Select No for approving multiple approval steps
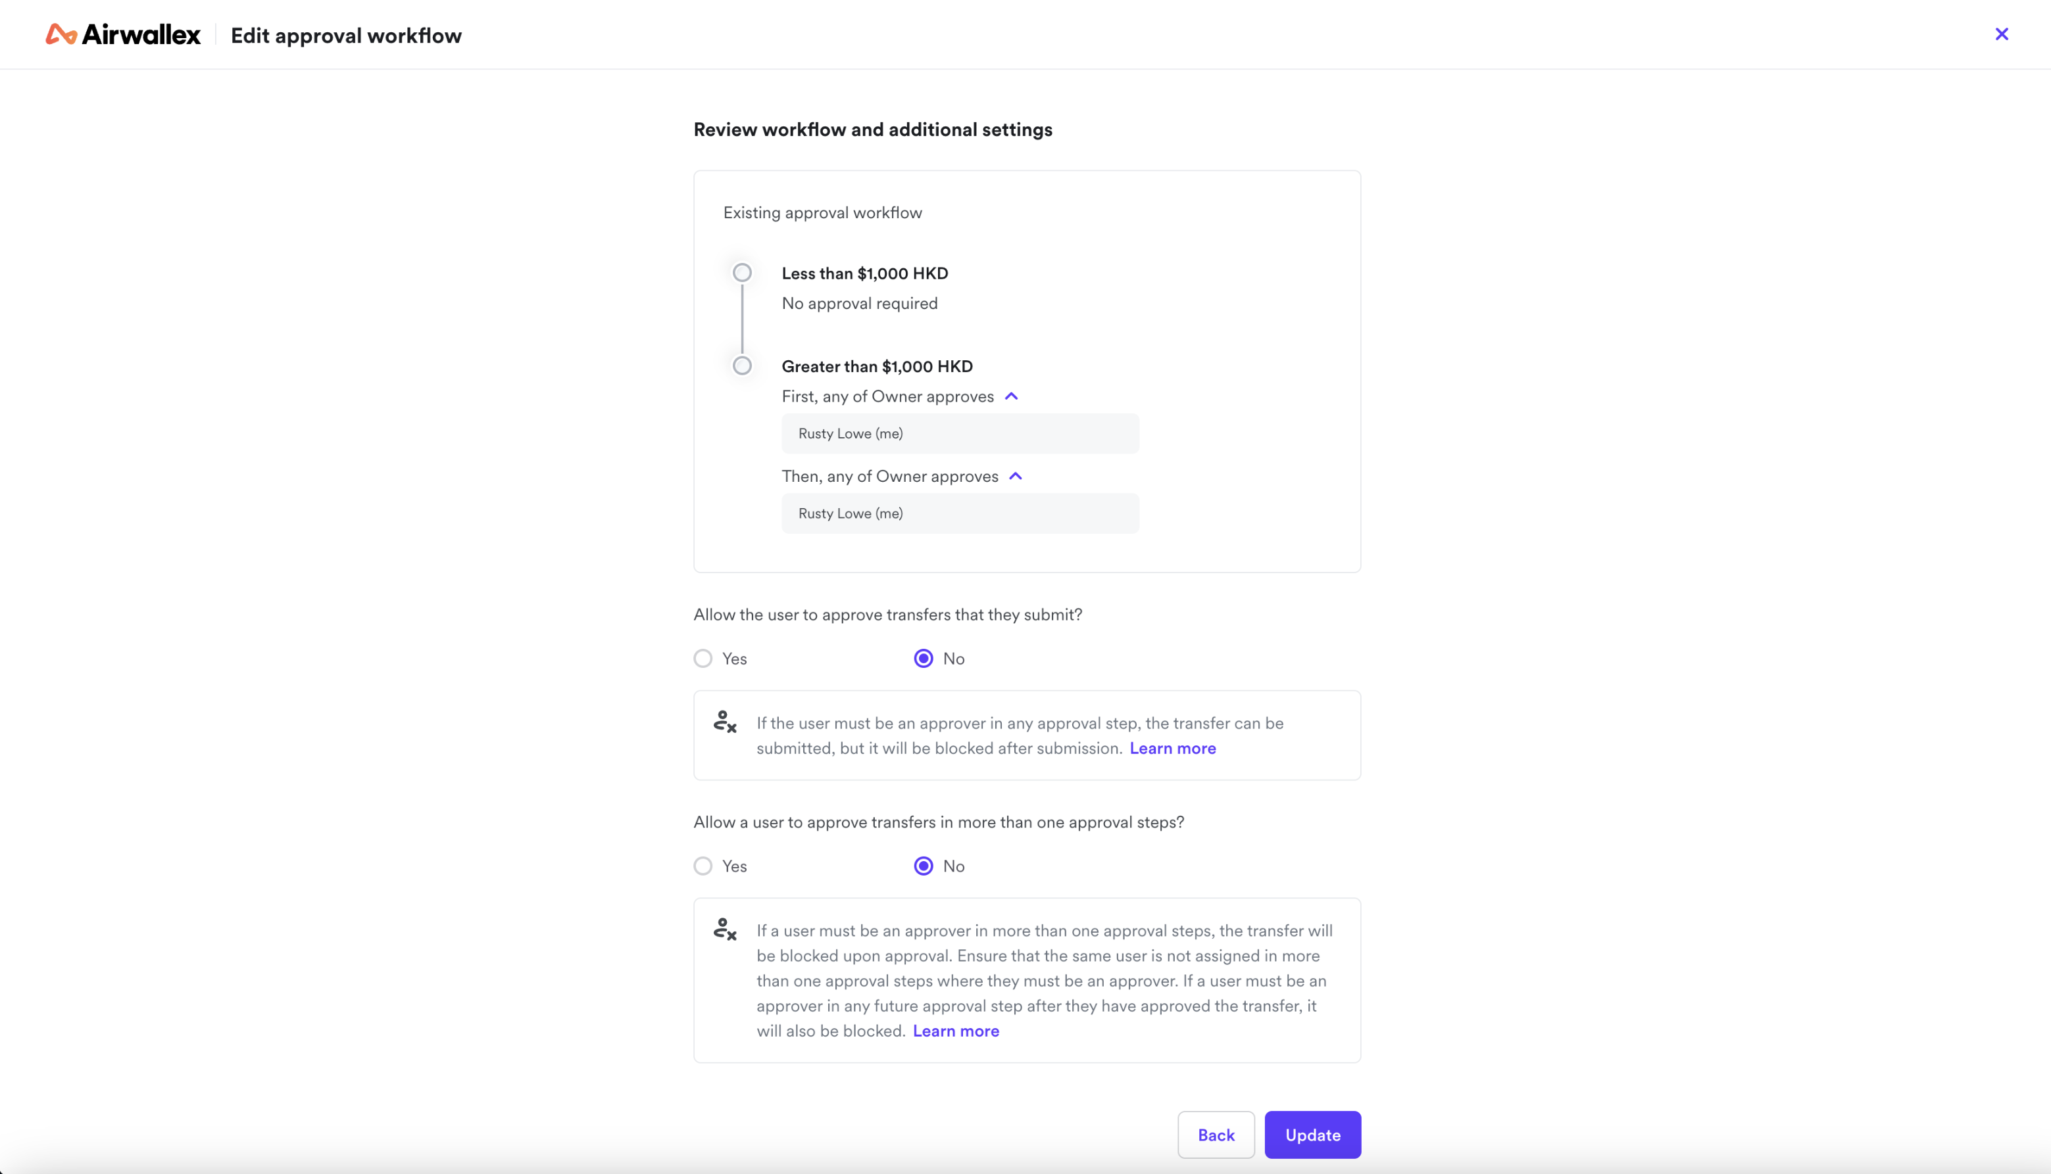Image resolution: width=2051 pixels, height=1174 pixels. pos(923,866)
